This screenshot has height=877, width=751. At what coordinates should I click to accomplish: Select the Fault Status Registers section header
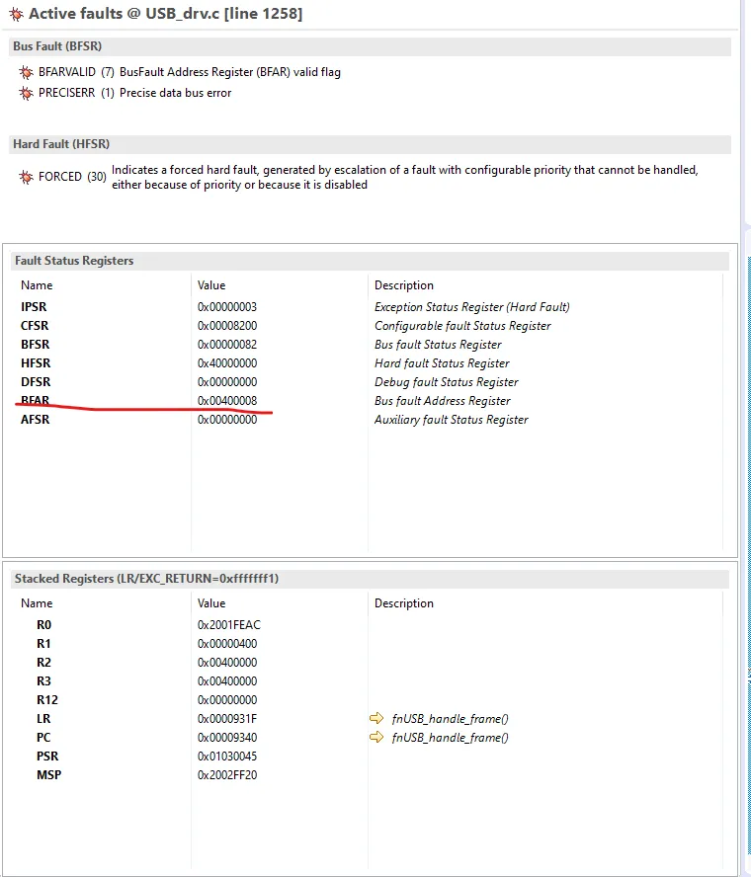click(370, 261)
